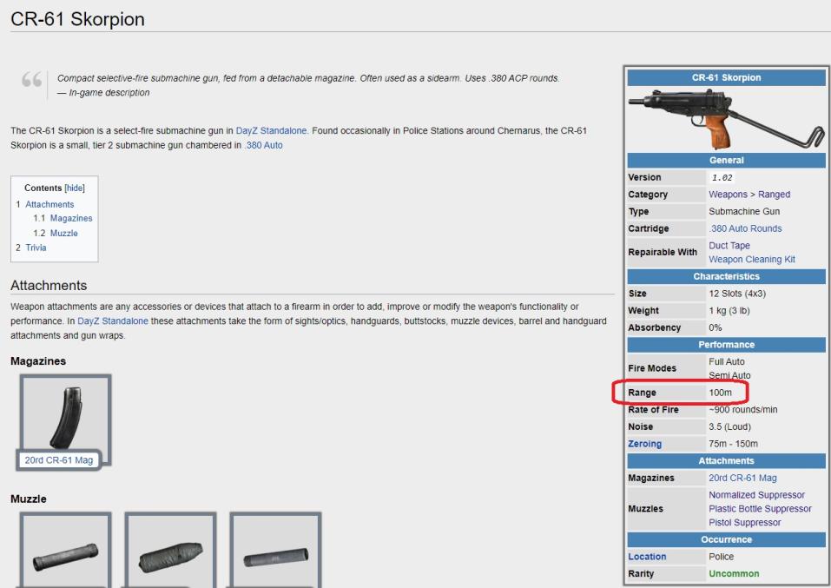Open the .380 Auto cartridge link in intro
This screenshot has width=831, height=588.
coord(263,145)
